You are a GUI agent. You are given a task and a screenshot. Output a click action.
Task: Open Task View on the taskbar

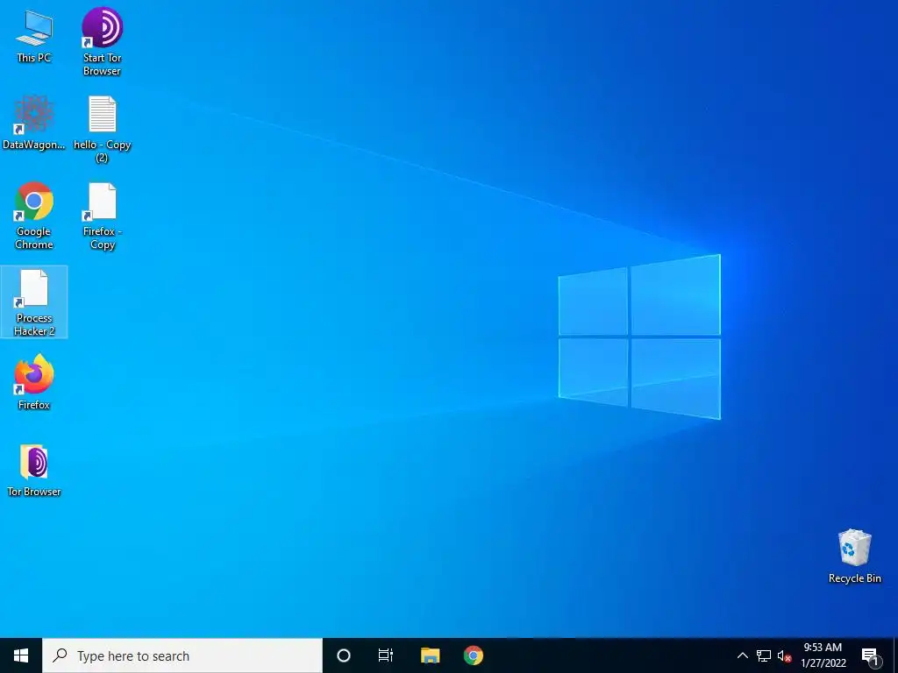(386, 655)
